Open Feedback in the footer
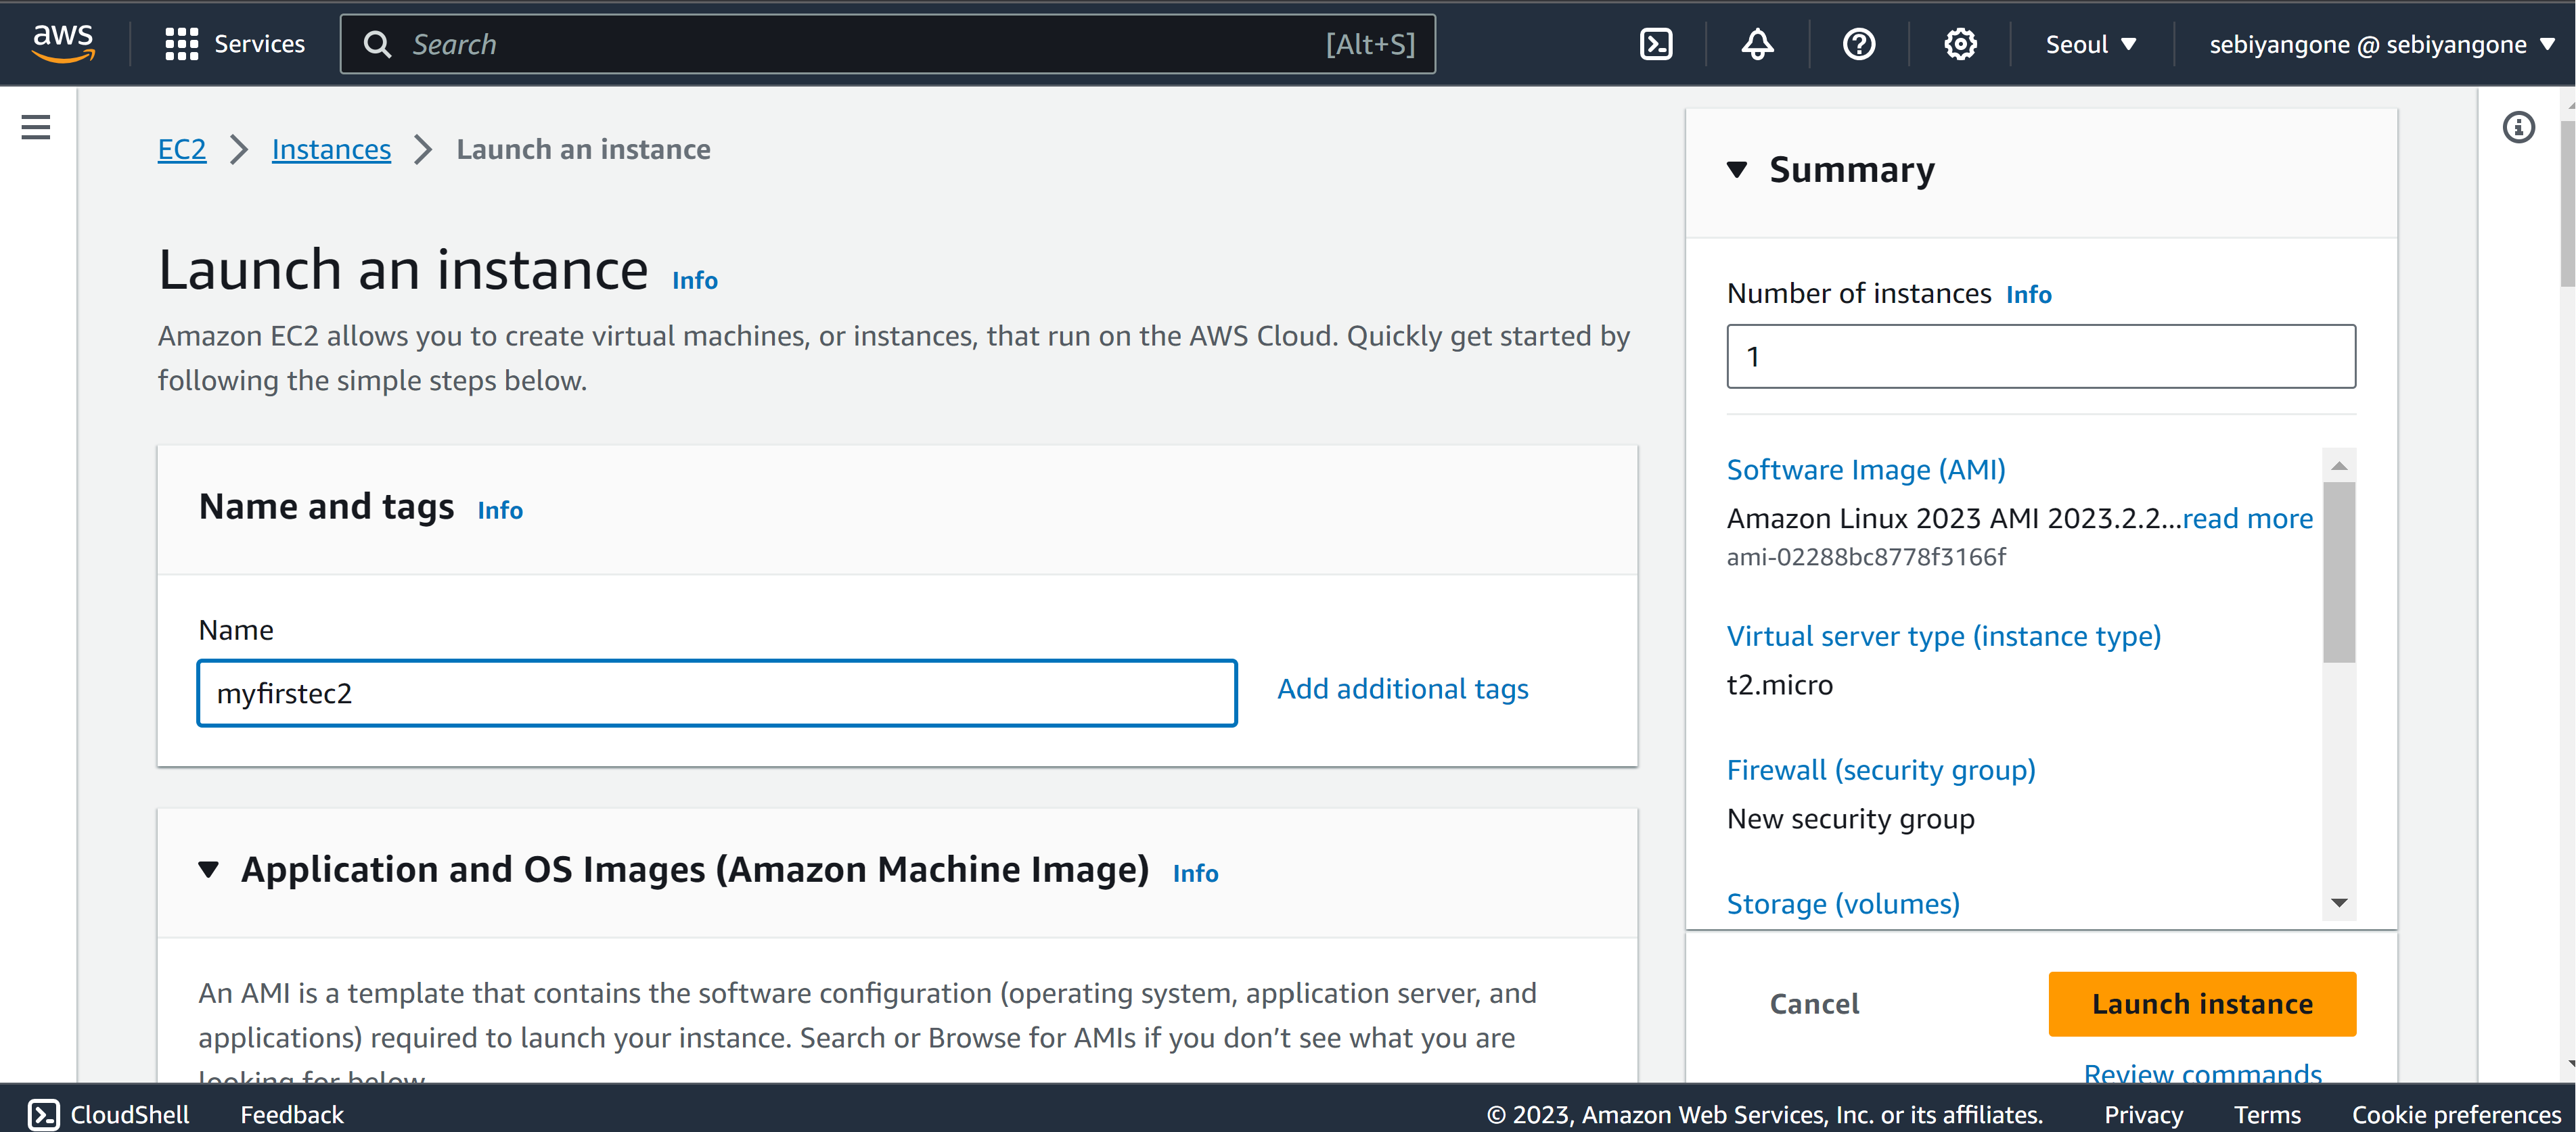The height and width of the screenshot is (1132, 2576). coord(291,1114)
